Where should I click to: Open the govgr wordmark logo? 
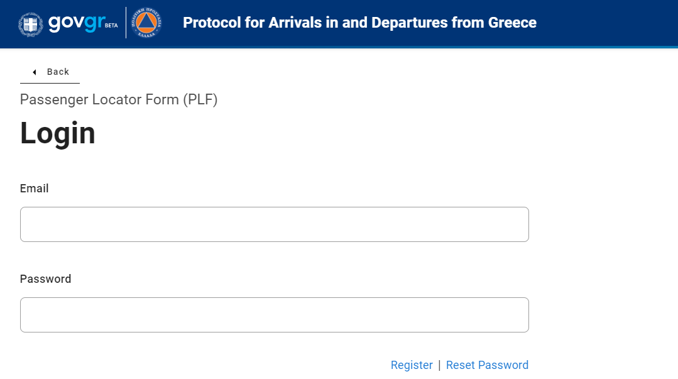click(77, 23)
